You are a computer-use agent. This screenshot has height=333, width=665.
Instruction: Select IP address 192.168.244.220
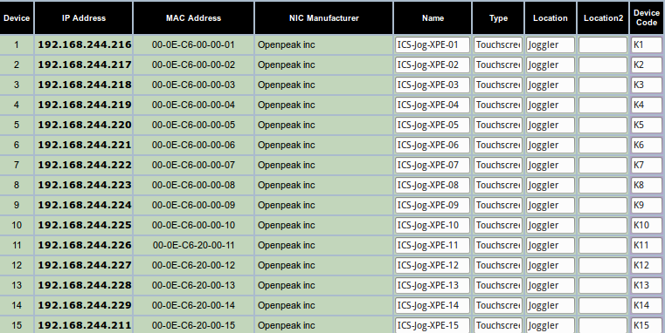pyautogui.click(x=85, y=126)
